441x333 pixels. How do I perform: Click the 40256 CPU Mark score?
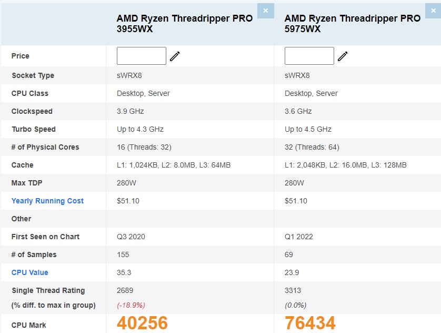pyautogui.click(x=142, y=324)
